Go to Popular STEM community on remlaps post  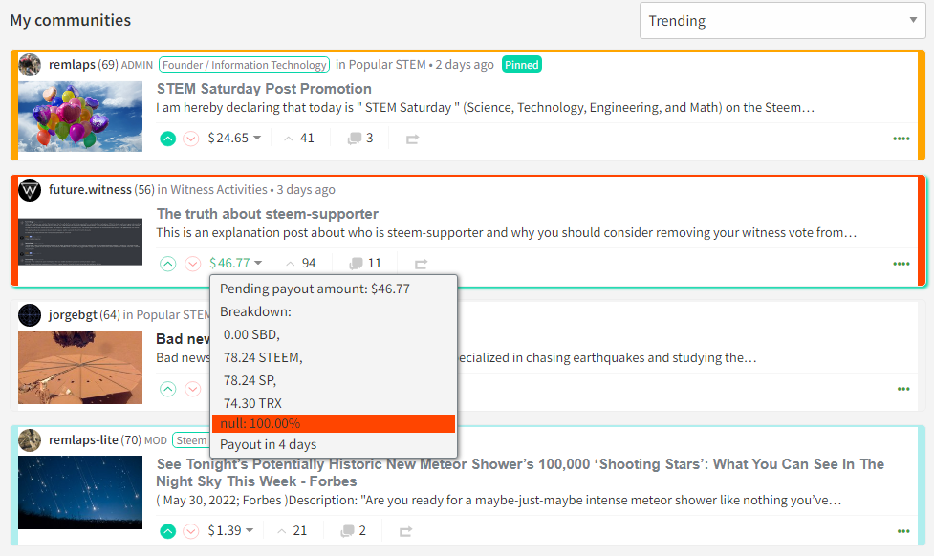387,64
